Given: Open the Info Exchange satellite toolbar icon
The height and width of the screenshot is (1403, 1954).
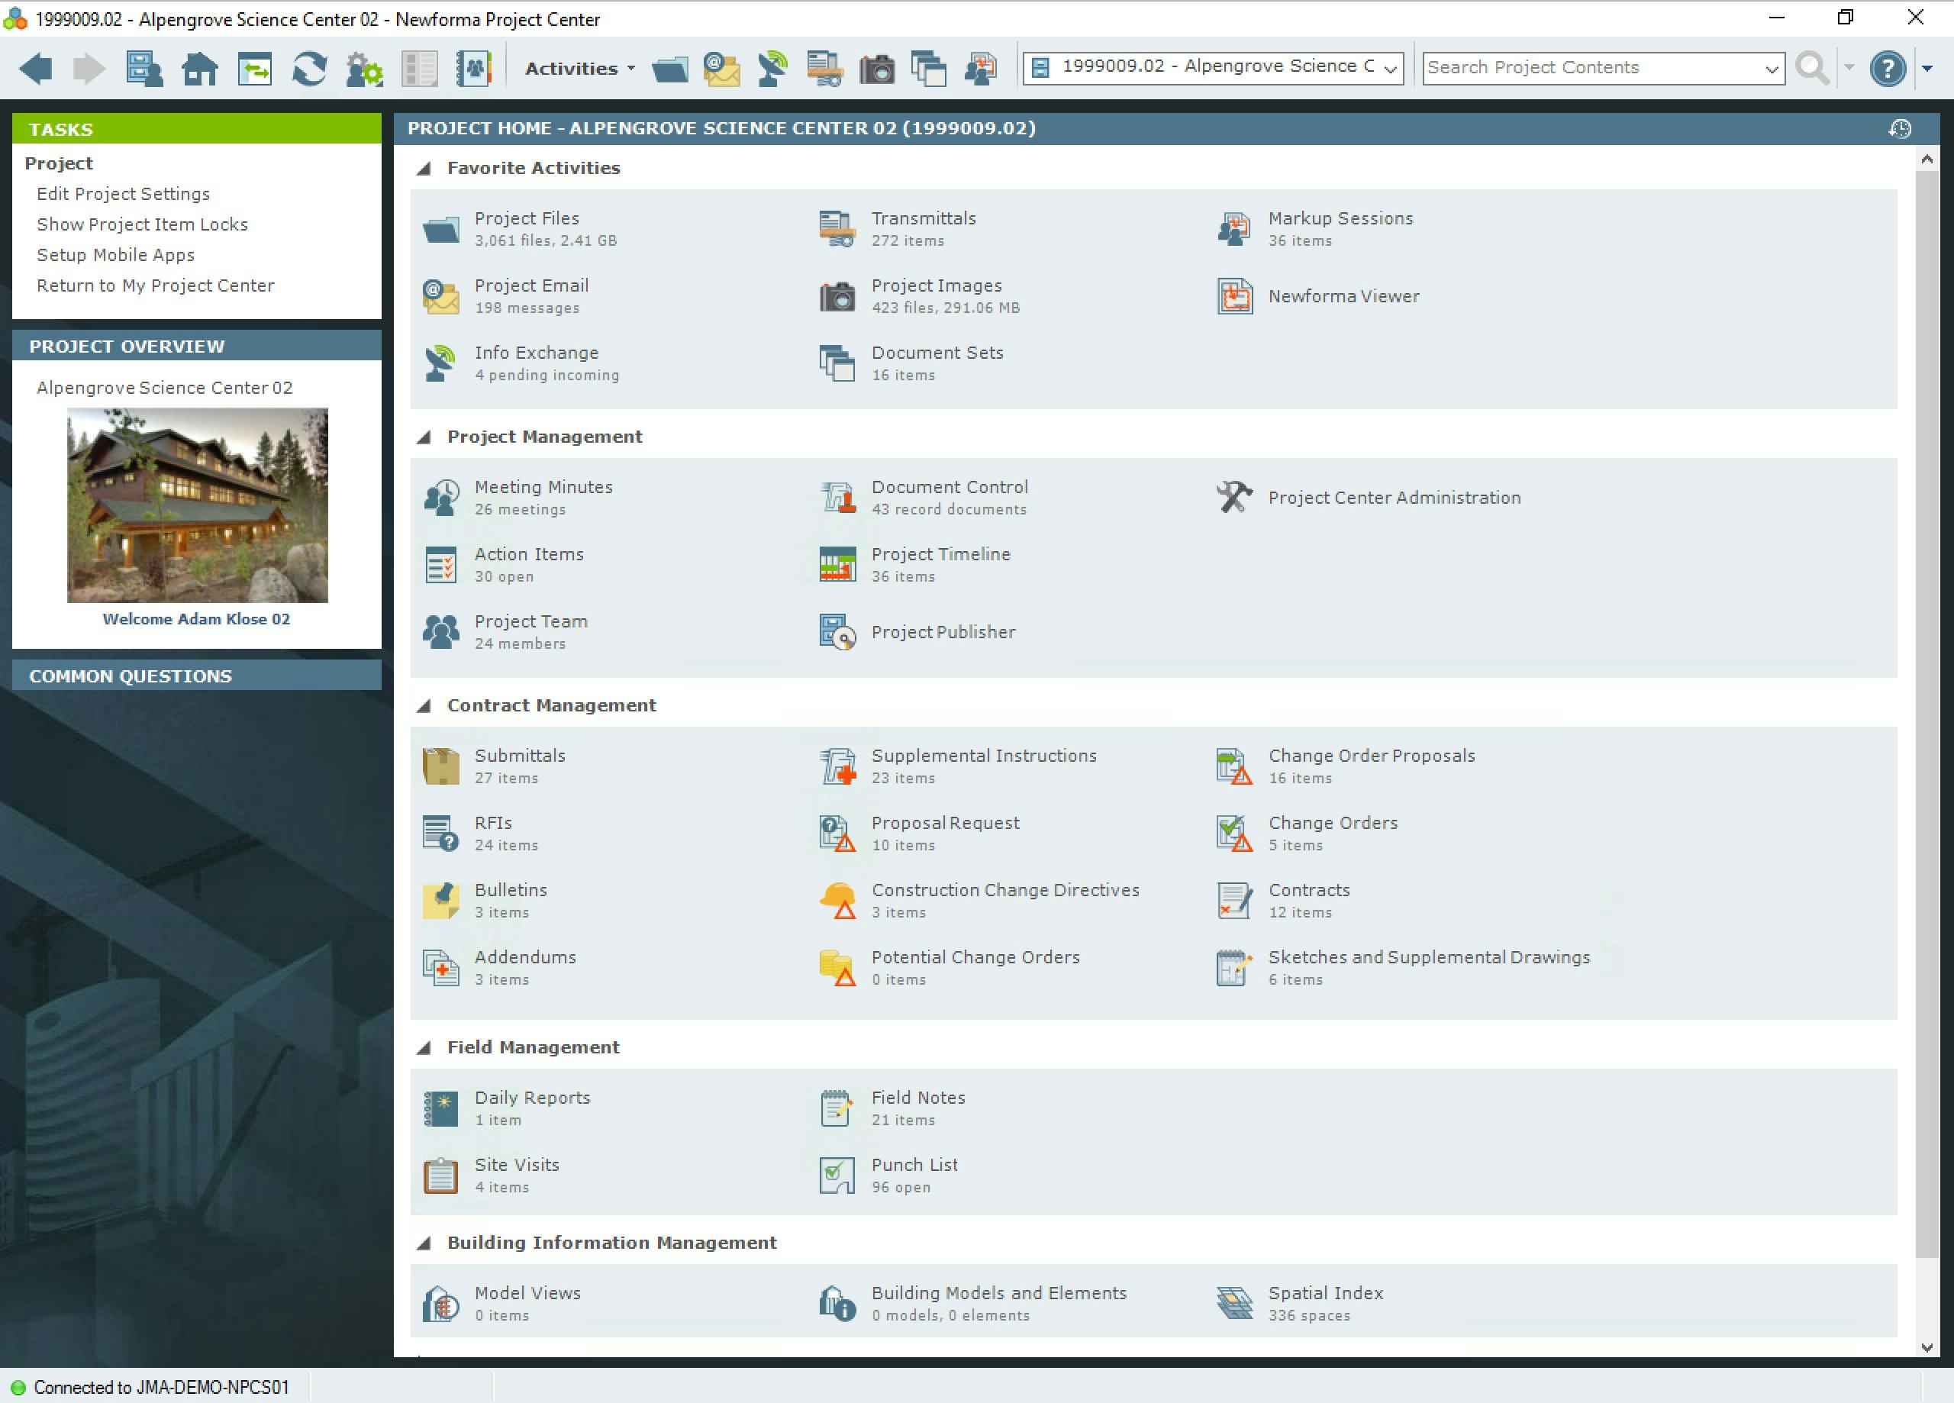Looking at the screenshot, I should tap(772, 68).
